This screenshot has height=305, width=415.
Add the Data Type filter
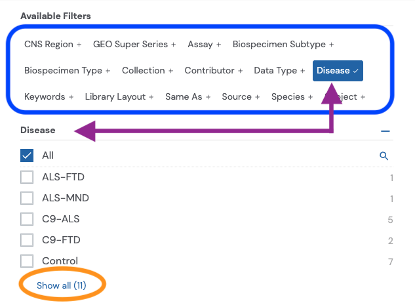click(x=279, y=70)
